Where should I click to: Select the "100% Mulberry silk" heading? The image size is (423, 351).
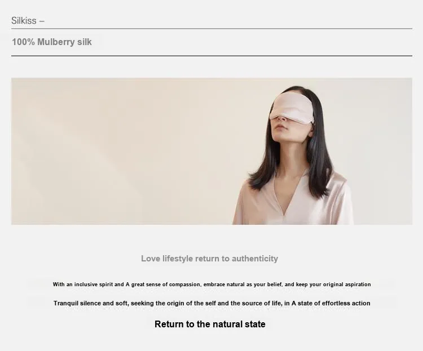(52, 42)
